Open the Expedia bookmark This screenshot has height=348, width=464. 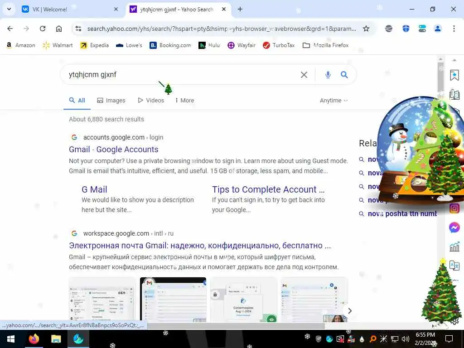coord(95,45)
